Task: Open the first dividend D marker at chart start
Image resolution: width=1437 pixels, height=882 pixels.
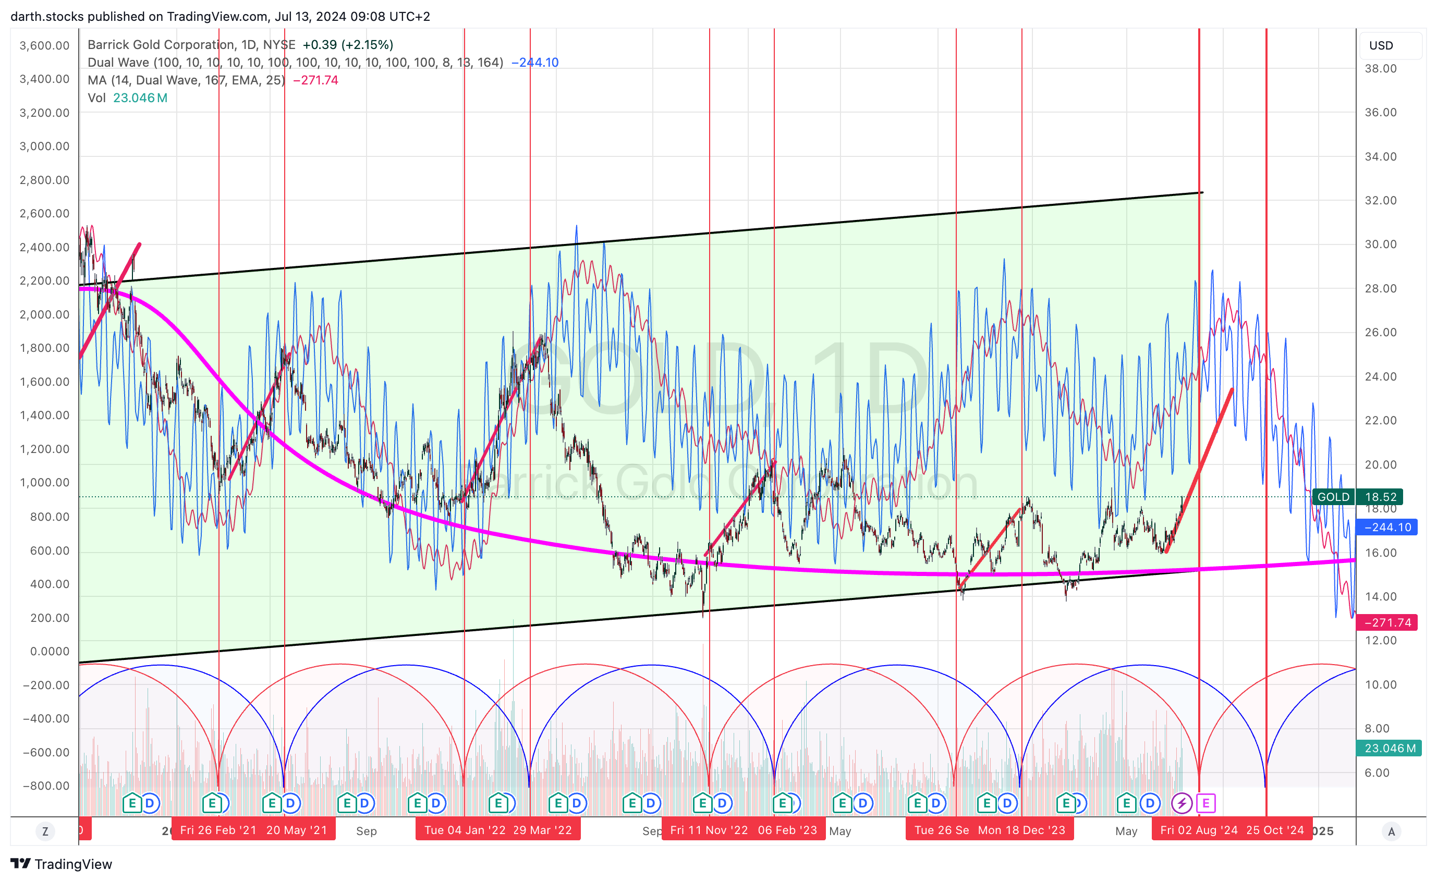Action: (x=149, y=803)
